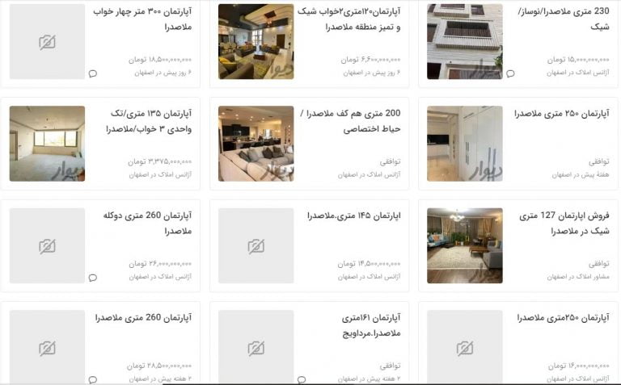Viewport: 621px width, 385px height.
Task: Click chat bubble icon on 230-meter Mollasadra listing
Action: coord(510,73)
